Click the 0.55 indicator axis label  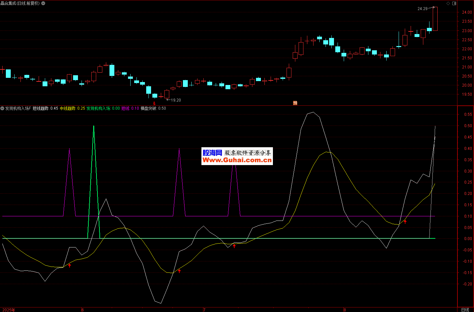pyautogui.click(x=468, y=114)
